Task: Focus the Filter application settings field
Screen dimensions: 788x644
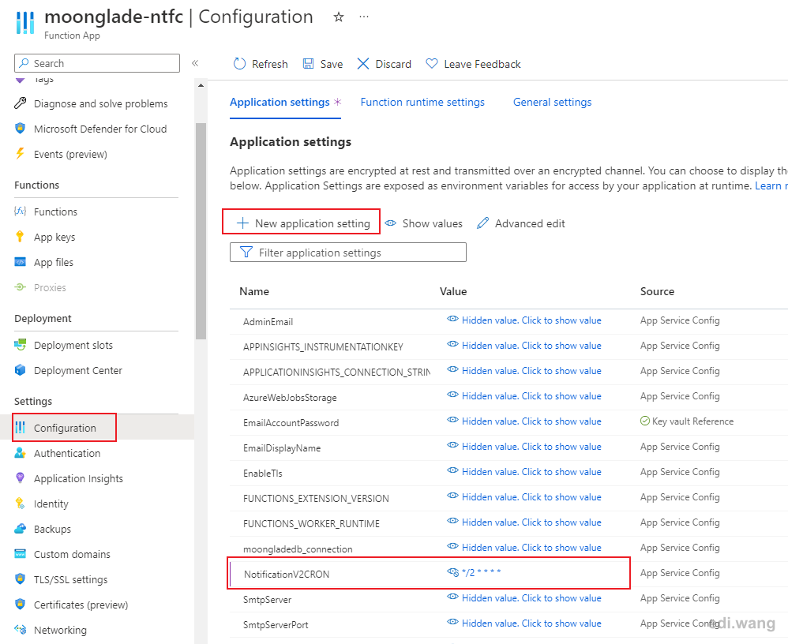Action: click(347, 253)
